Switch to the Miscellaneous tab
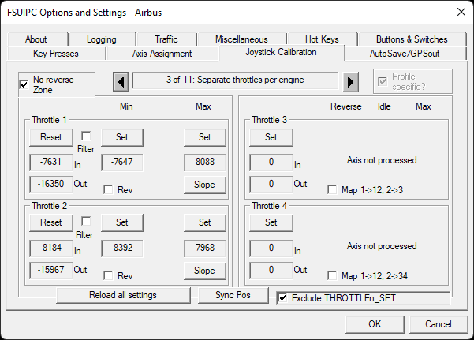 (x=241, y=39)
